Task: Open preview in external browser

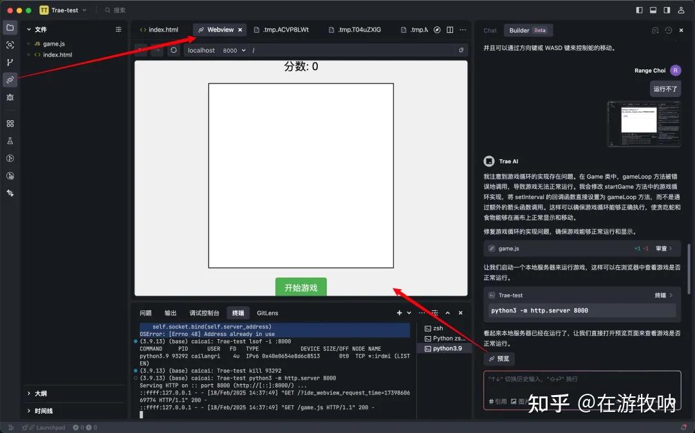Action: [x=461, y=50]
